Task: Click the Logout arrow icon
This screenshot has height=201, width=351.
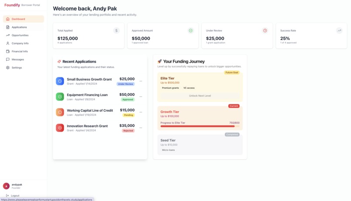Action: point(7,195)
